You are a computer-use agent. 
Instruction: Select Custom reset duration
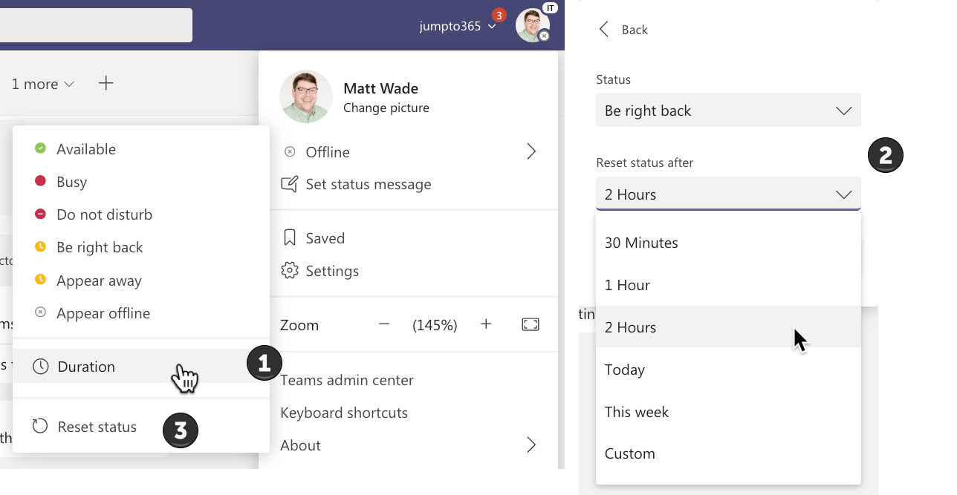tap(728, 453)
